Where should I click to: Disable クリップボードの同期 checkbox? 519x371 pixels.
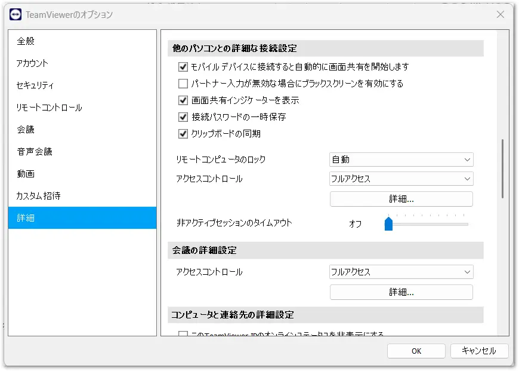point(183,134)
